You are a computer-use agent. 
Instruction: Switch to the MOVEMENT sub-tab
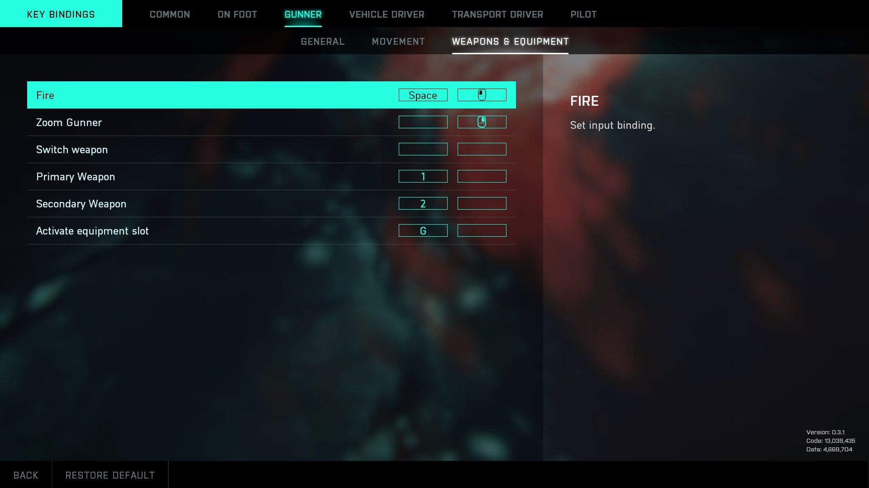click(x=397, y=41)
